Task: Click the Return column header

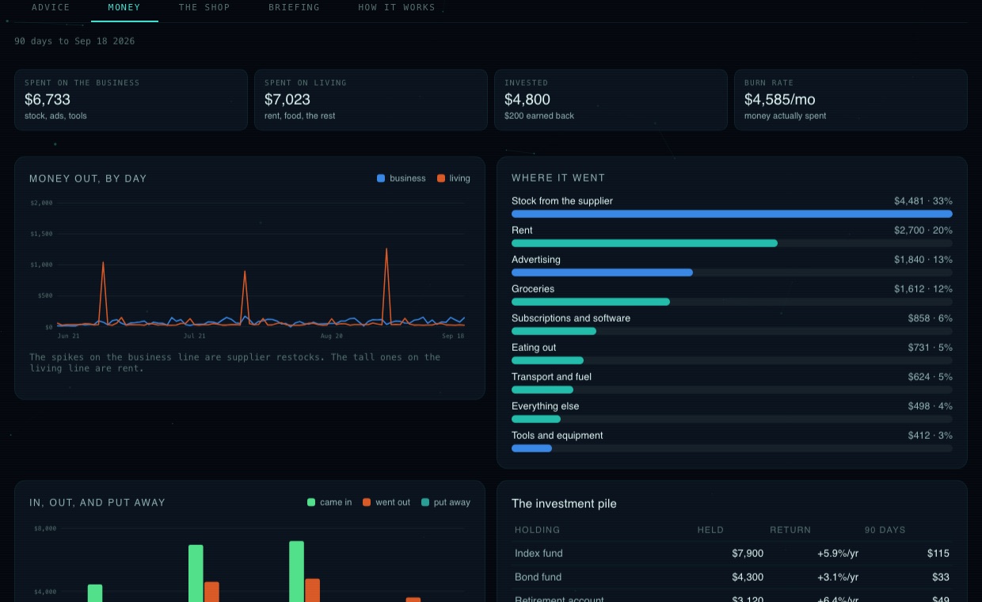Action: click(790, 530)
